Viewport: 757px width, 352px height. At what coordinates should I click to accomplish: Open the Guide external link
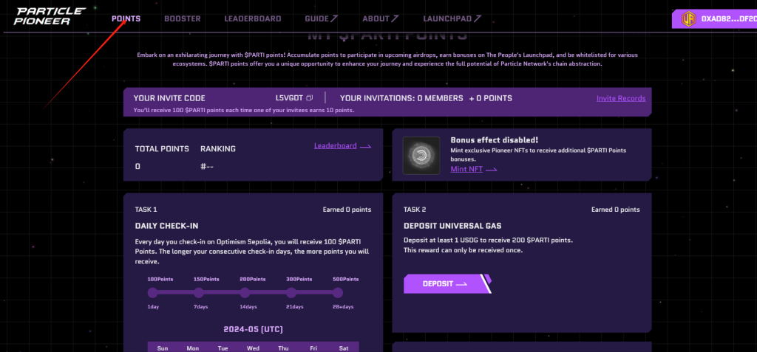point(322,18)
